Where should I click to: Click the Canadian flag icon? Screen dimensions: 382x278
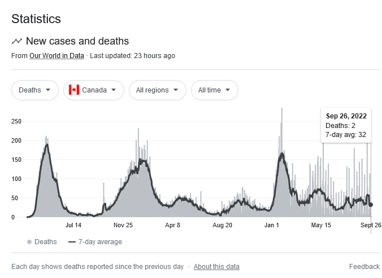(73, 90)
